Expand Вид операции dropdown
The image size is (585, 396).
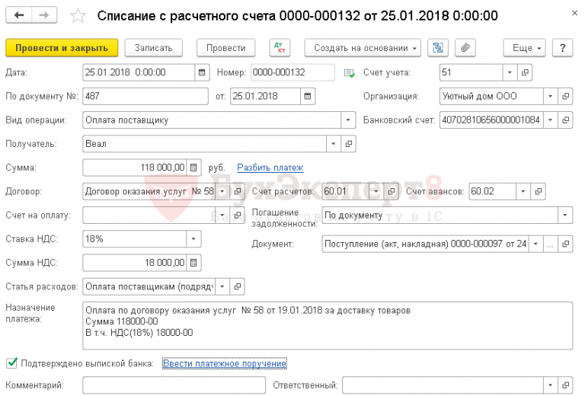[x=348, y=120]
